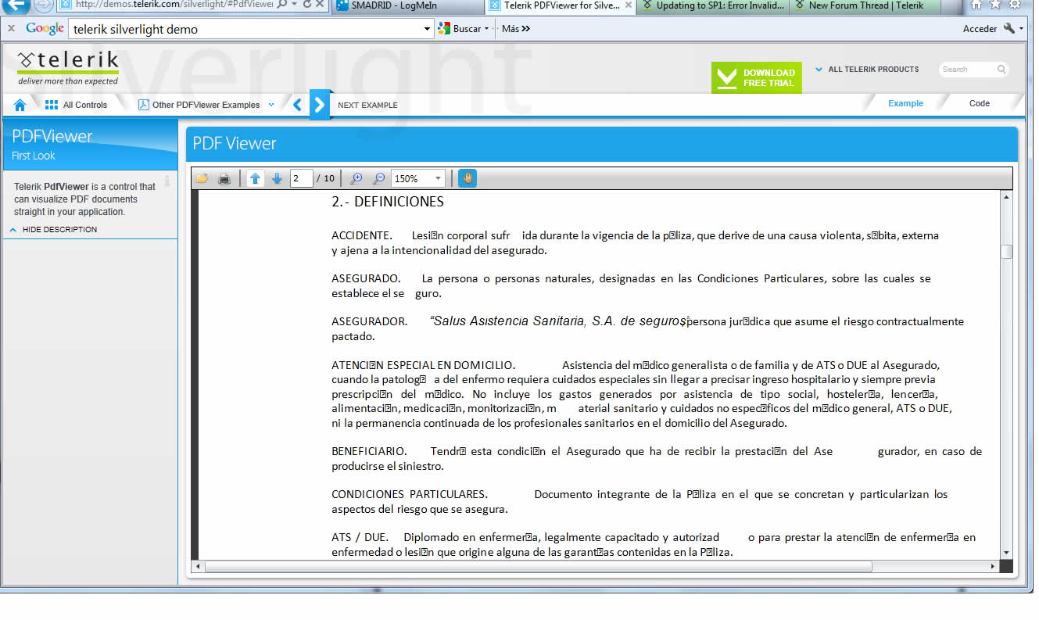Go forward with the browser forward button
Image resolution: width=1039 pixels, height=620 pixels.
(44, 5)
